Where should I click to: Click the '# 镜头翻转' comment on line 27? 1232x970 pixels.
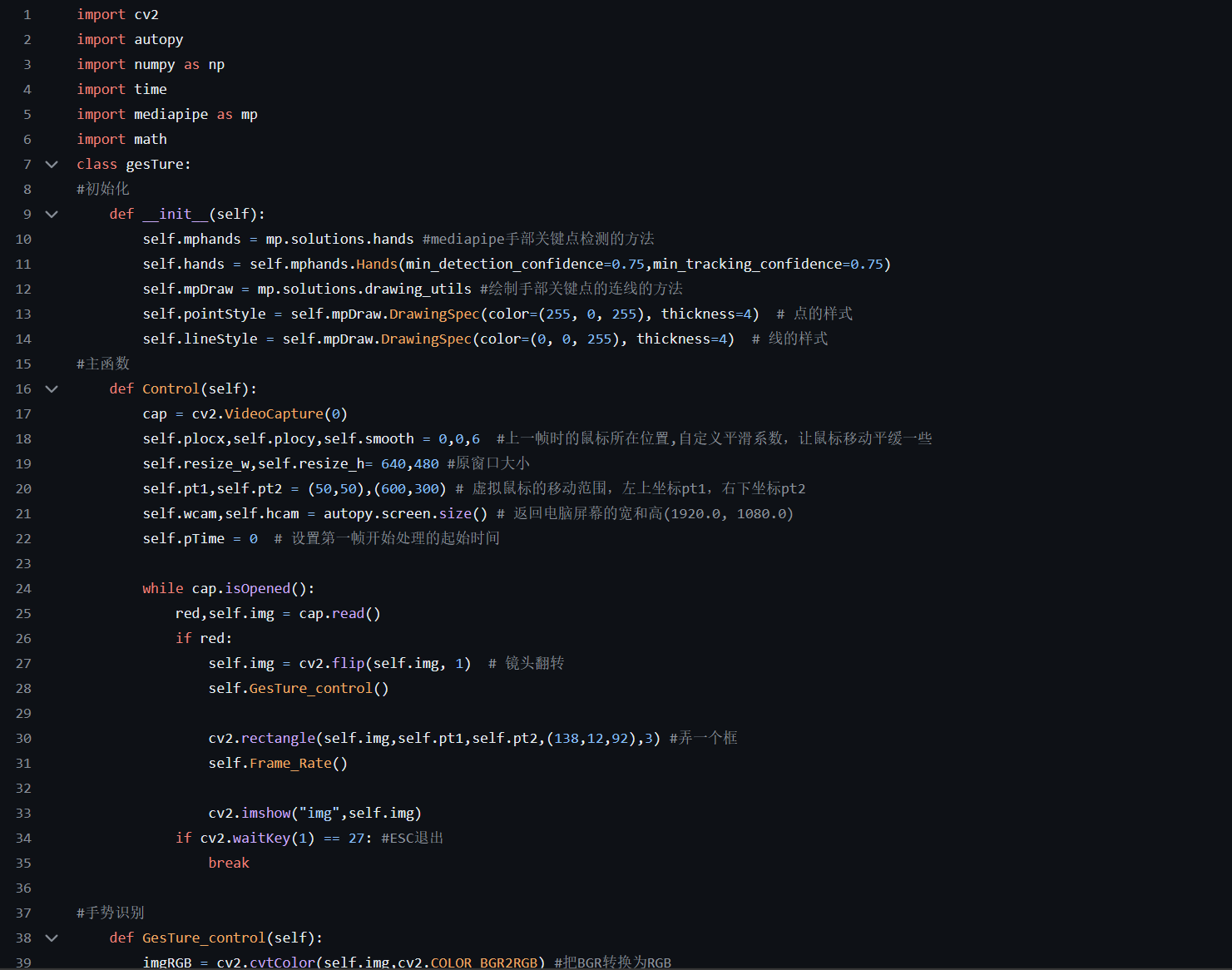click(x=527, y=663)
